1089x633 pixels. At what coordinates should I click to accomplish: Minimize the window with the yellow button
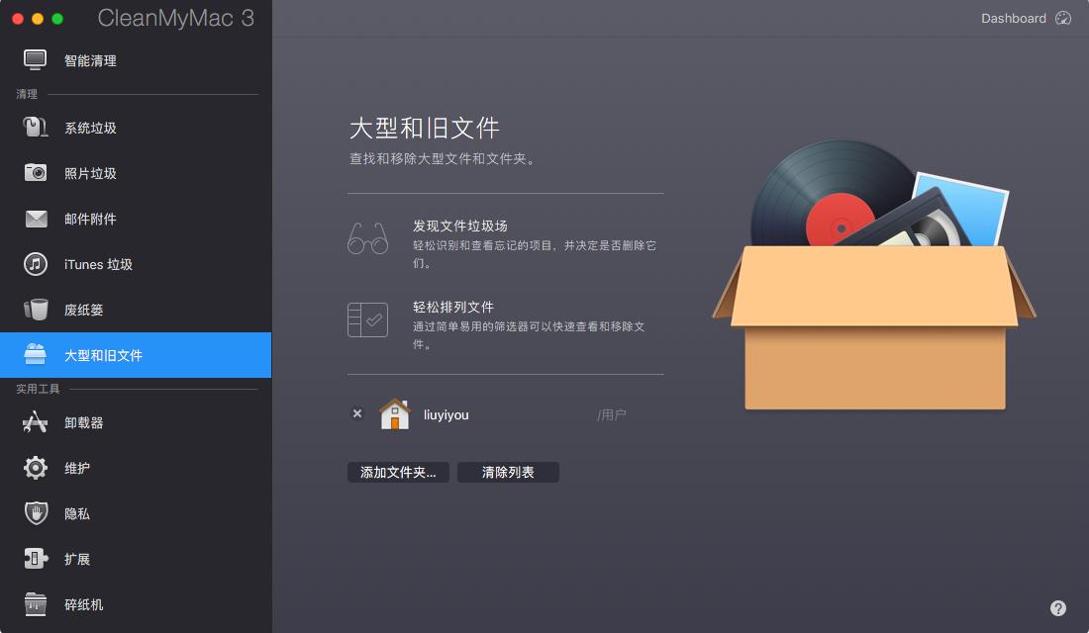point(38,19)
